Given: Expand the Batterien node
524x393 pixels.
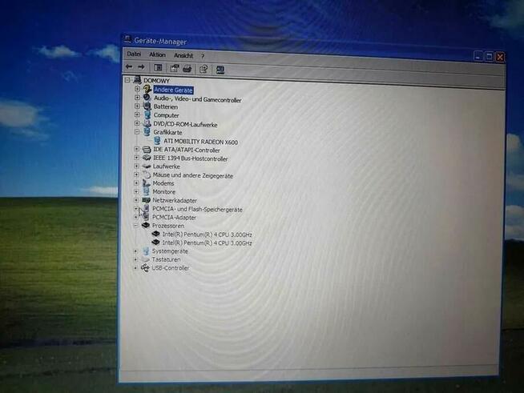Looking at the screenshot, I should click(137, 106).
